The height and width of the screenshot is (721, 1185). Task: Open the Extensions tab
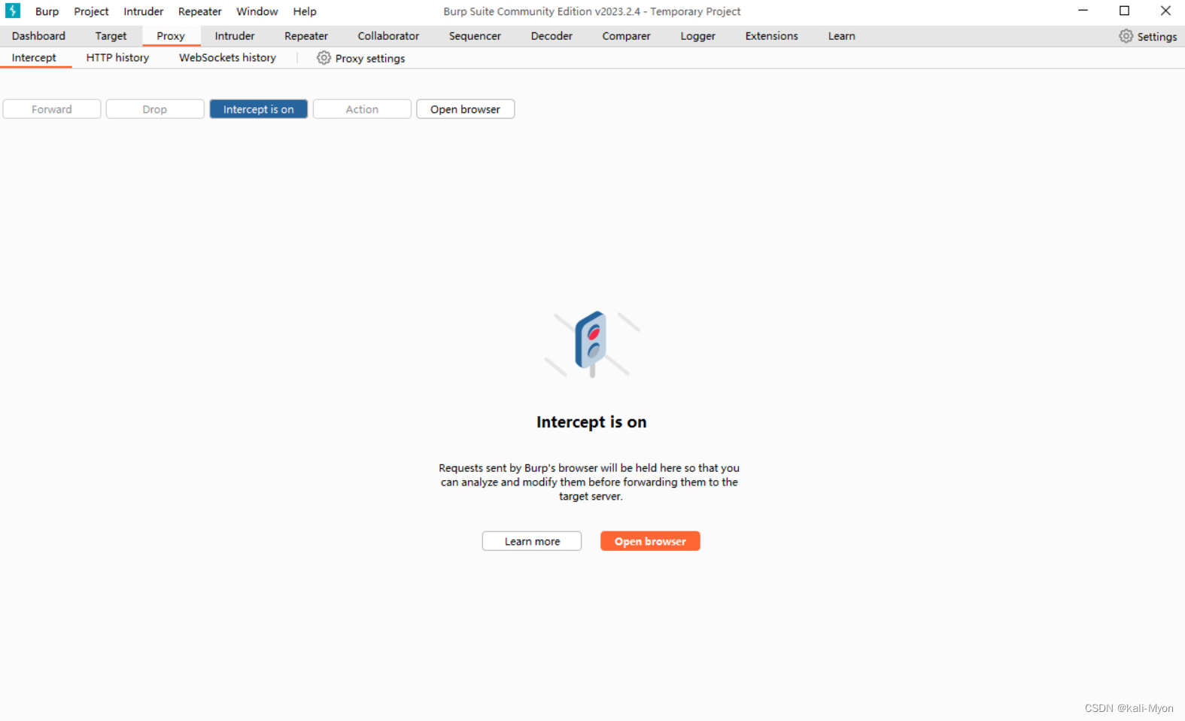coord(771,36)
